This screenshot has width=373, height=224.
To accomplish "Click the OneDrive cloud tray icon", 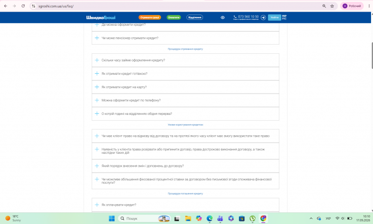I will [x=319, y=218].
